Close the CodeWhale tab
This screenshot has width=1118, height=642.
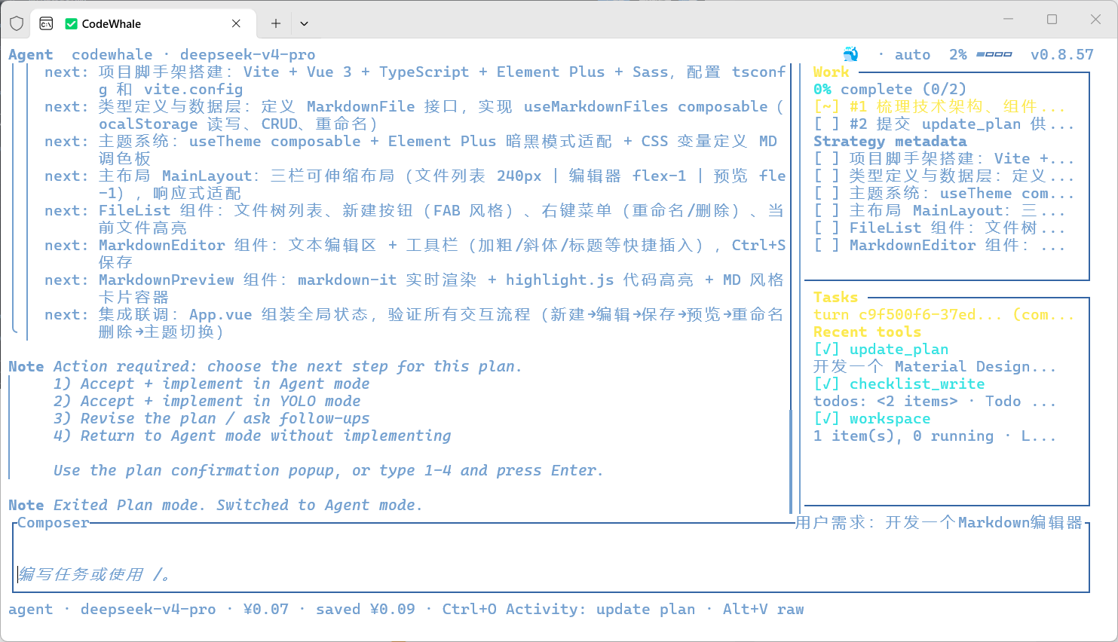pos(236,23)
